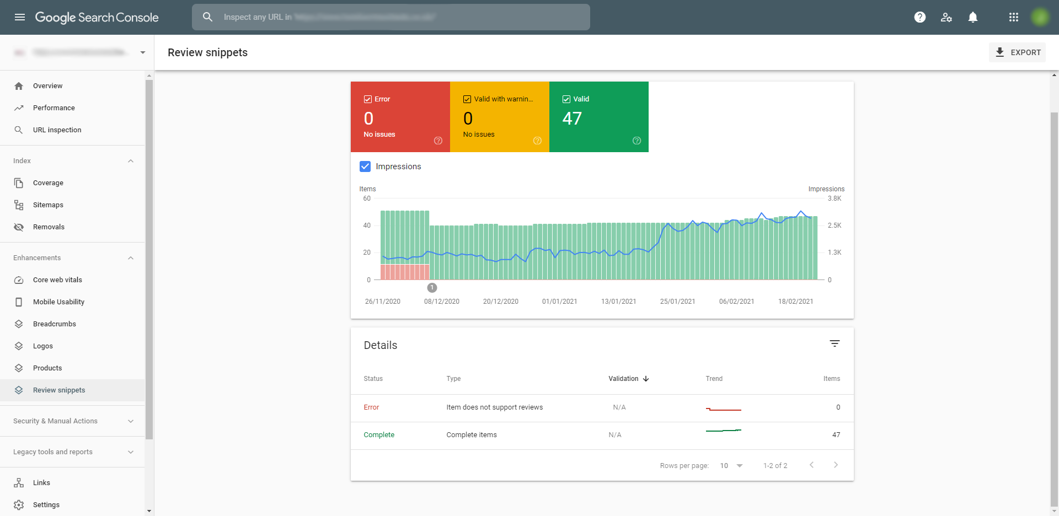Image resolution: width=1059 pixels, height=516 pixels.
Task: Click the Settings gear icon
Action: pos(19,505)
